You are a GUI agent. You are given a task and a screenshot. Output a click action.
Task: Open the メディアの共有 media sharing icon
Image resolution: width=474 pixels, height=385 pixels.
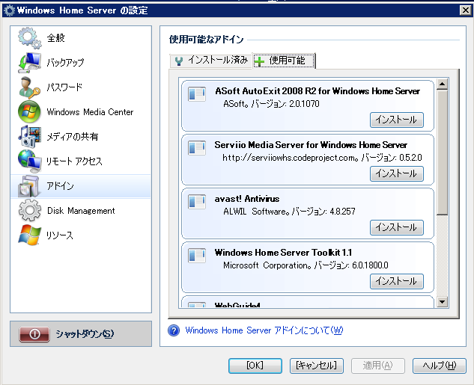(x=29, y=137)
